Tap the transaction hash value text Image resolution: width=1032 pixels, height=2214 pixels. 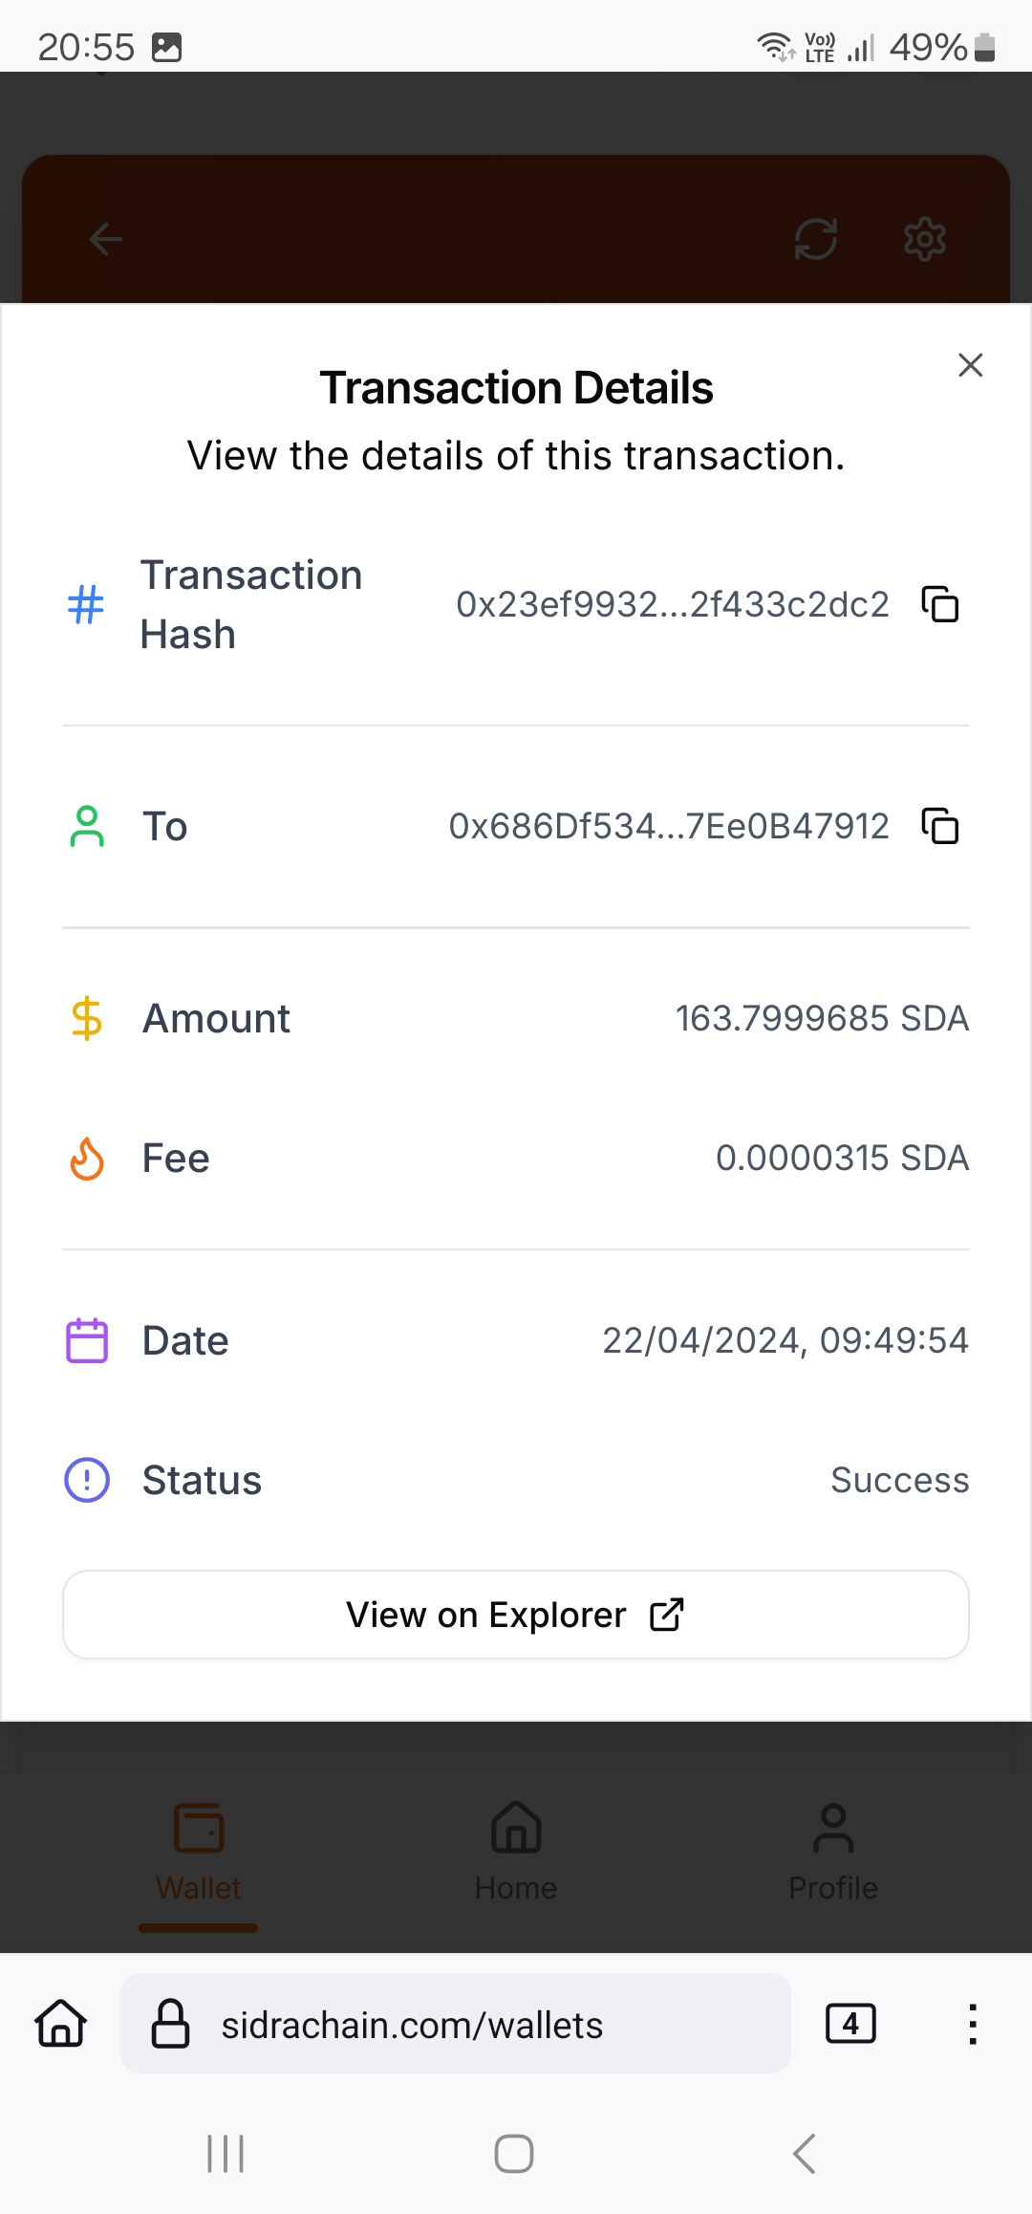[x=673, y=605]
